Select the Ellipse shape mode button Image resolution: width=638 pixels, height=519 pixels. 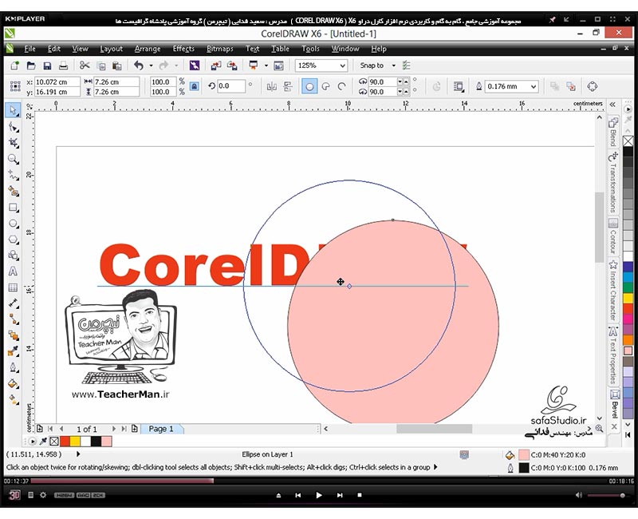[309, 86]
